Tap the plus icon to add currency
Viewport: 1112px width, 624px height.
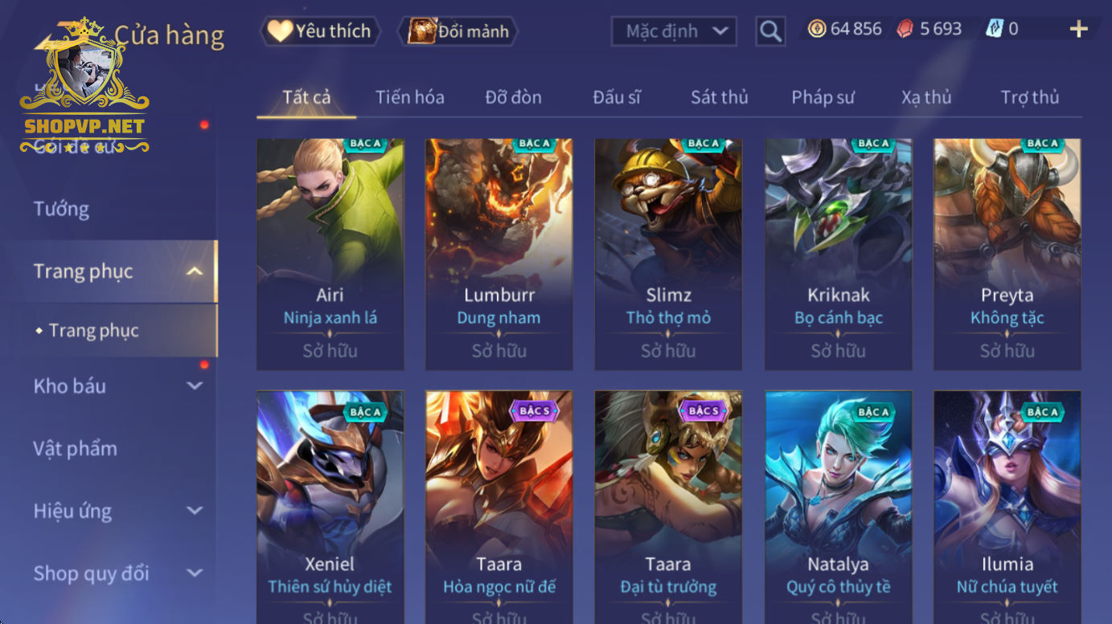(1078, 30)
